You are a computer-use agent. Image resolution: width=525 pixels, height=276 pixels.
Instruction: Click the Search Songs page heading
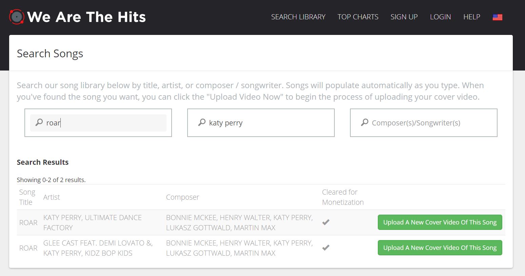[x=50, y=54]
